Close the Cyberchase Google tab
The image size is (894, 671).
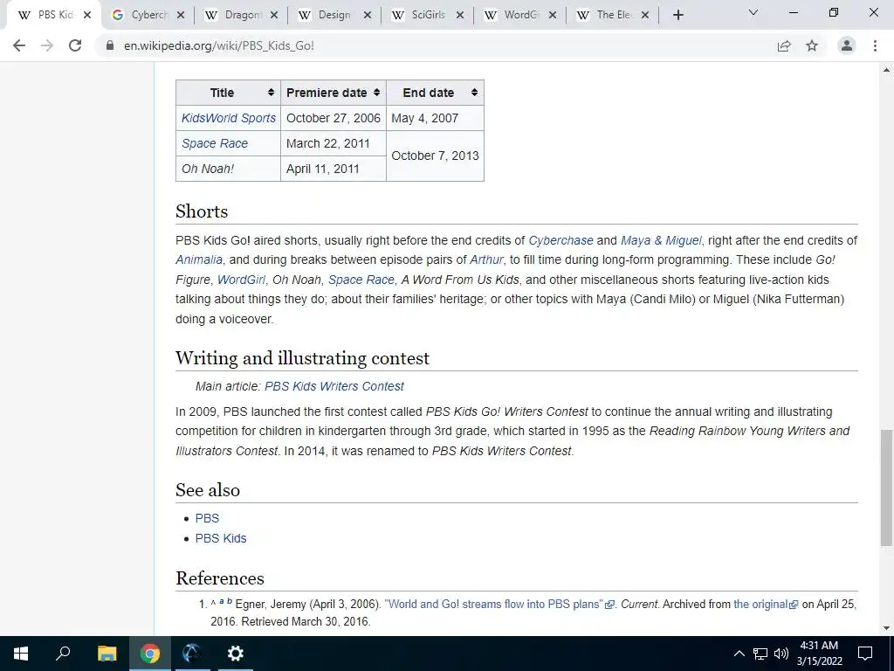(181, 15)
